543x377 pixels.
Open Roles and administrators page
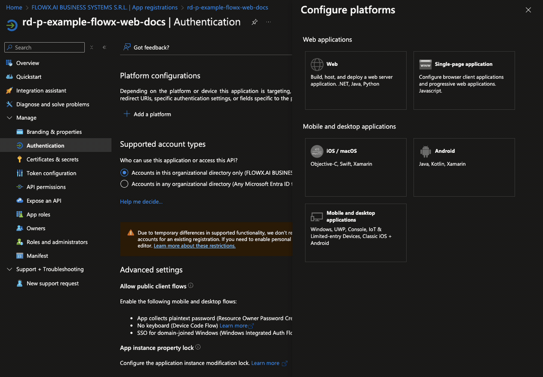[57, 242]
